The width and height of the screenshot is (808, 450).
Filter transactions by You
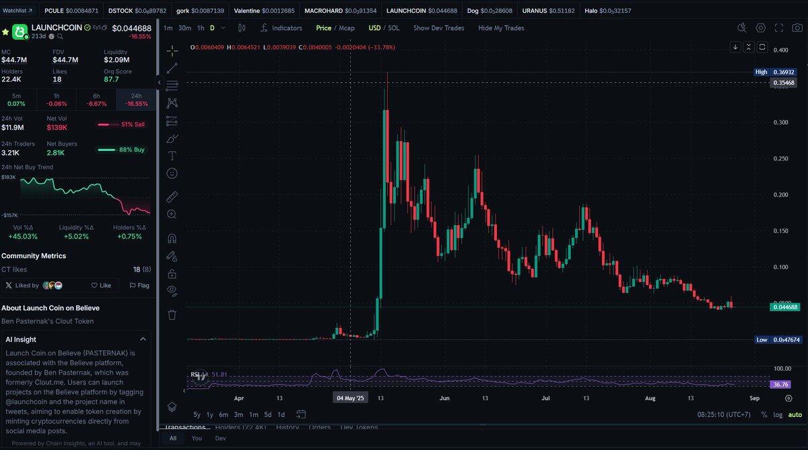click(197, 438)
